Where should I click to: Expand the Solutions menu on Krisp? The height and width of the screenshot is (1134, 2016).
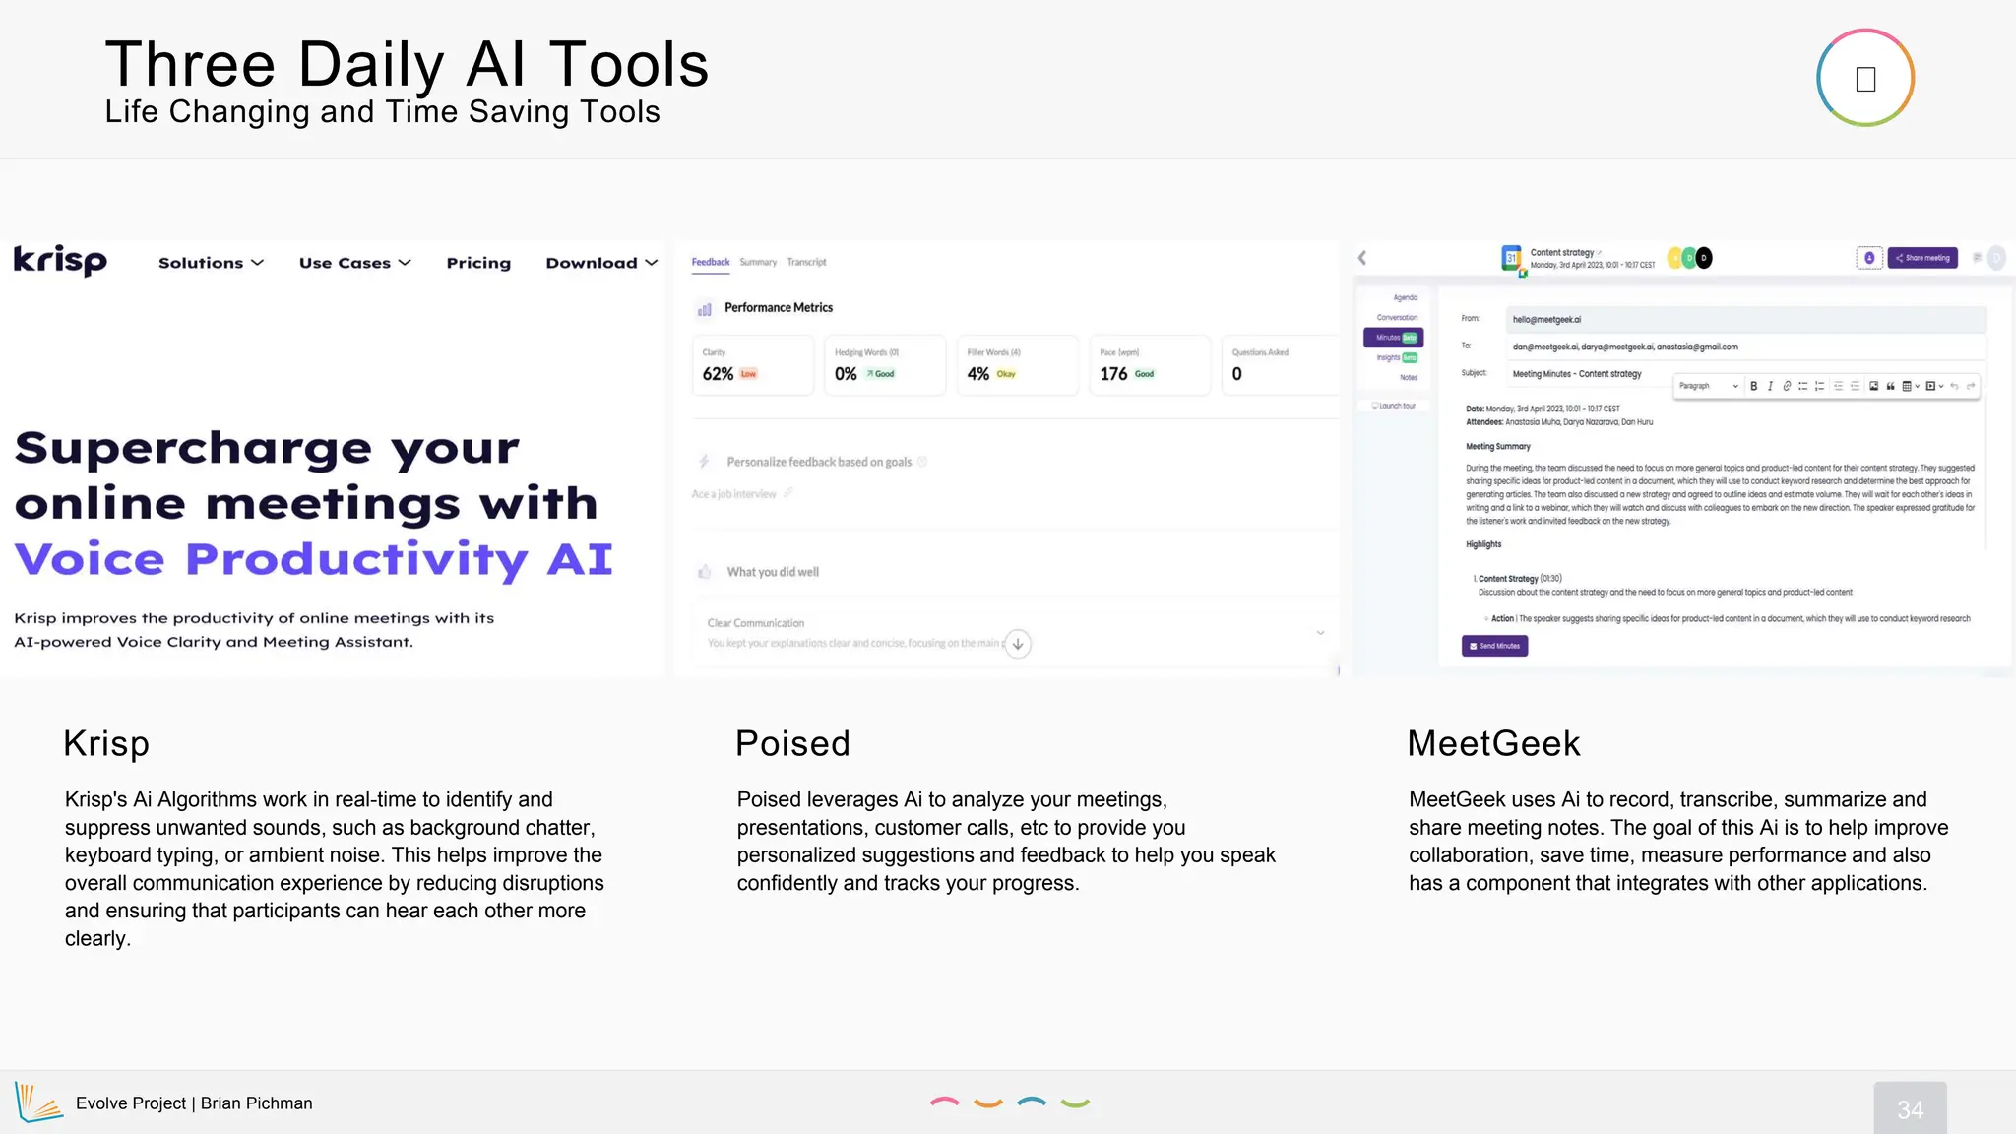click(x=211, y=263)
